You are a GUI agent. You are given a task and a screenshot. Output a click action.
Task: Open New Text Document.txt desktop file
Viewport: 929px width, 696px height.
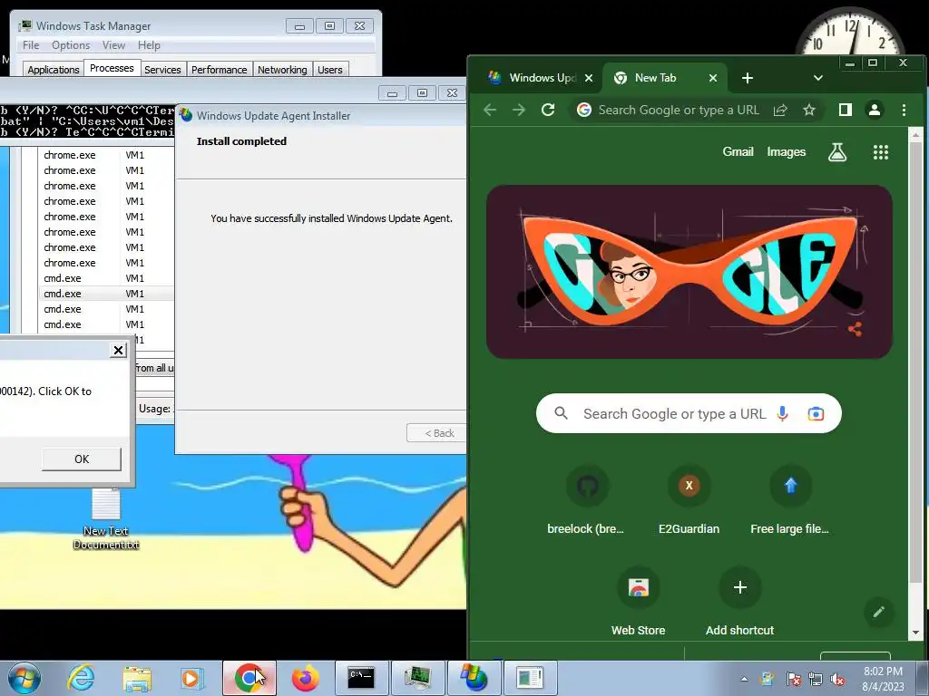coord(106,519)
